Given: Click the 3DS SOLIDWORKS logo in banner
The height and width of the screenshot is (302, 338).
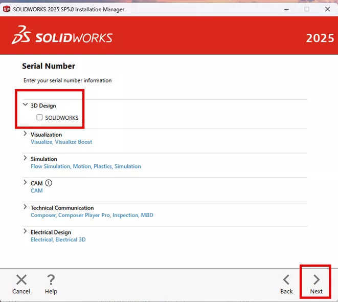Looking at the screenshot, I should pyautogui.click(x=62, y=35).
